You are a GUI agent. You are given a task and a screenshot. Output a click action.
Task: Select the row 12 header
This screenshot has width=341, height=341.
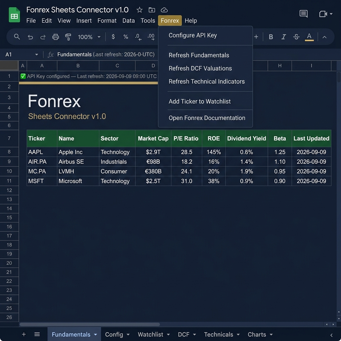tap(9, 190)
